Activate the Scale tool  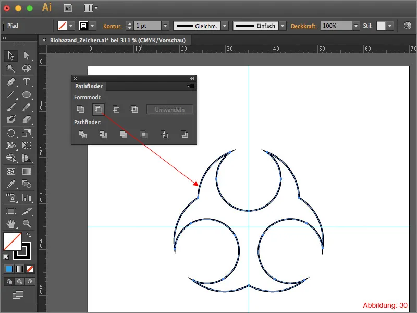tap(27, 133)
